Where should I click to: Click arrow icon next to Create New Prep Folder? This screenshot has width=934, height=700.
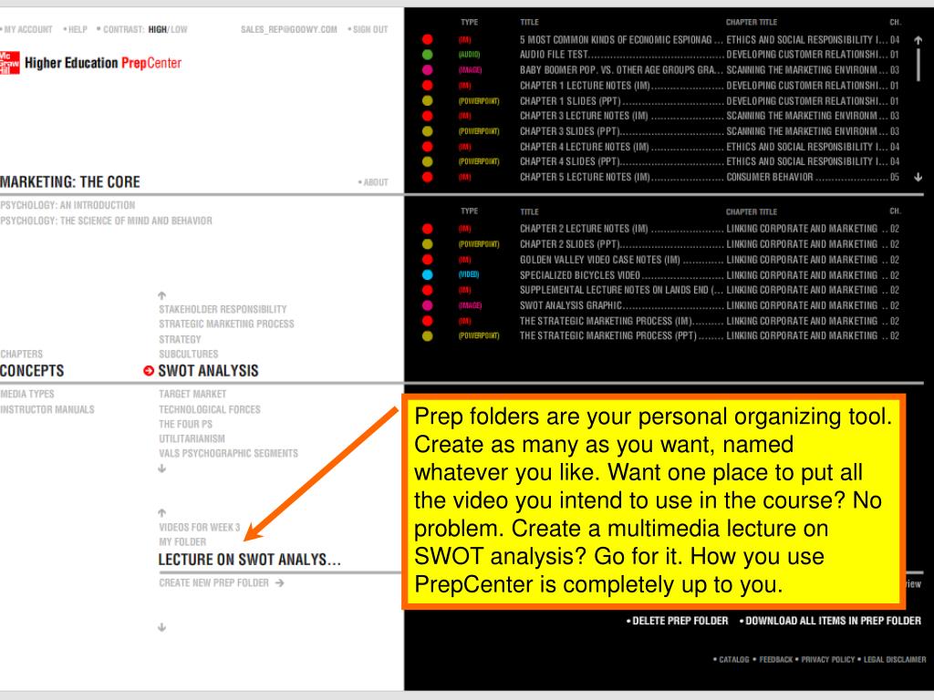coord(279,582)
